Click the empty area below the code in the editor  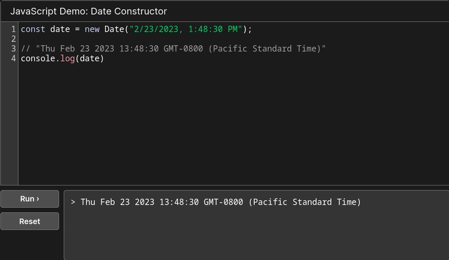pos(224,129)
